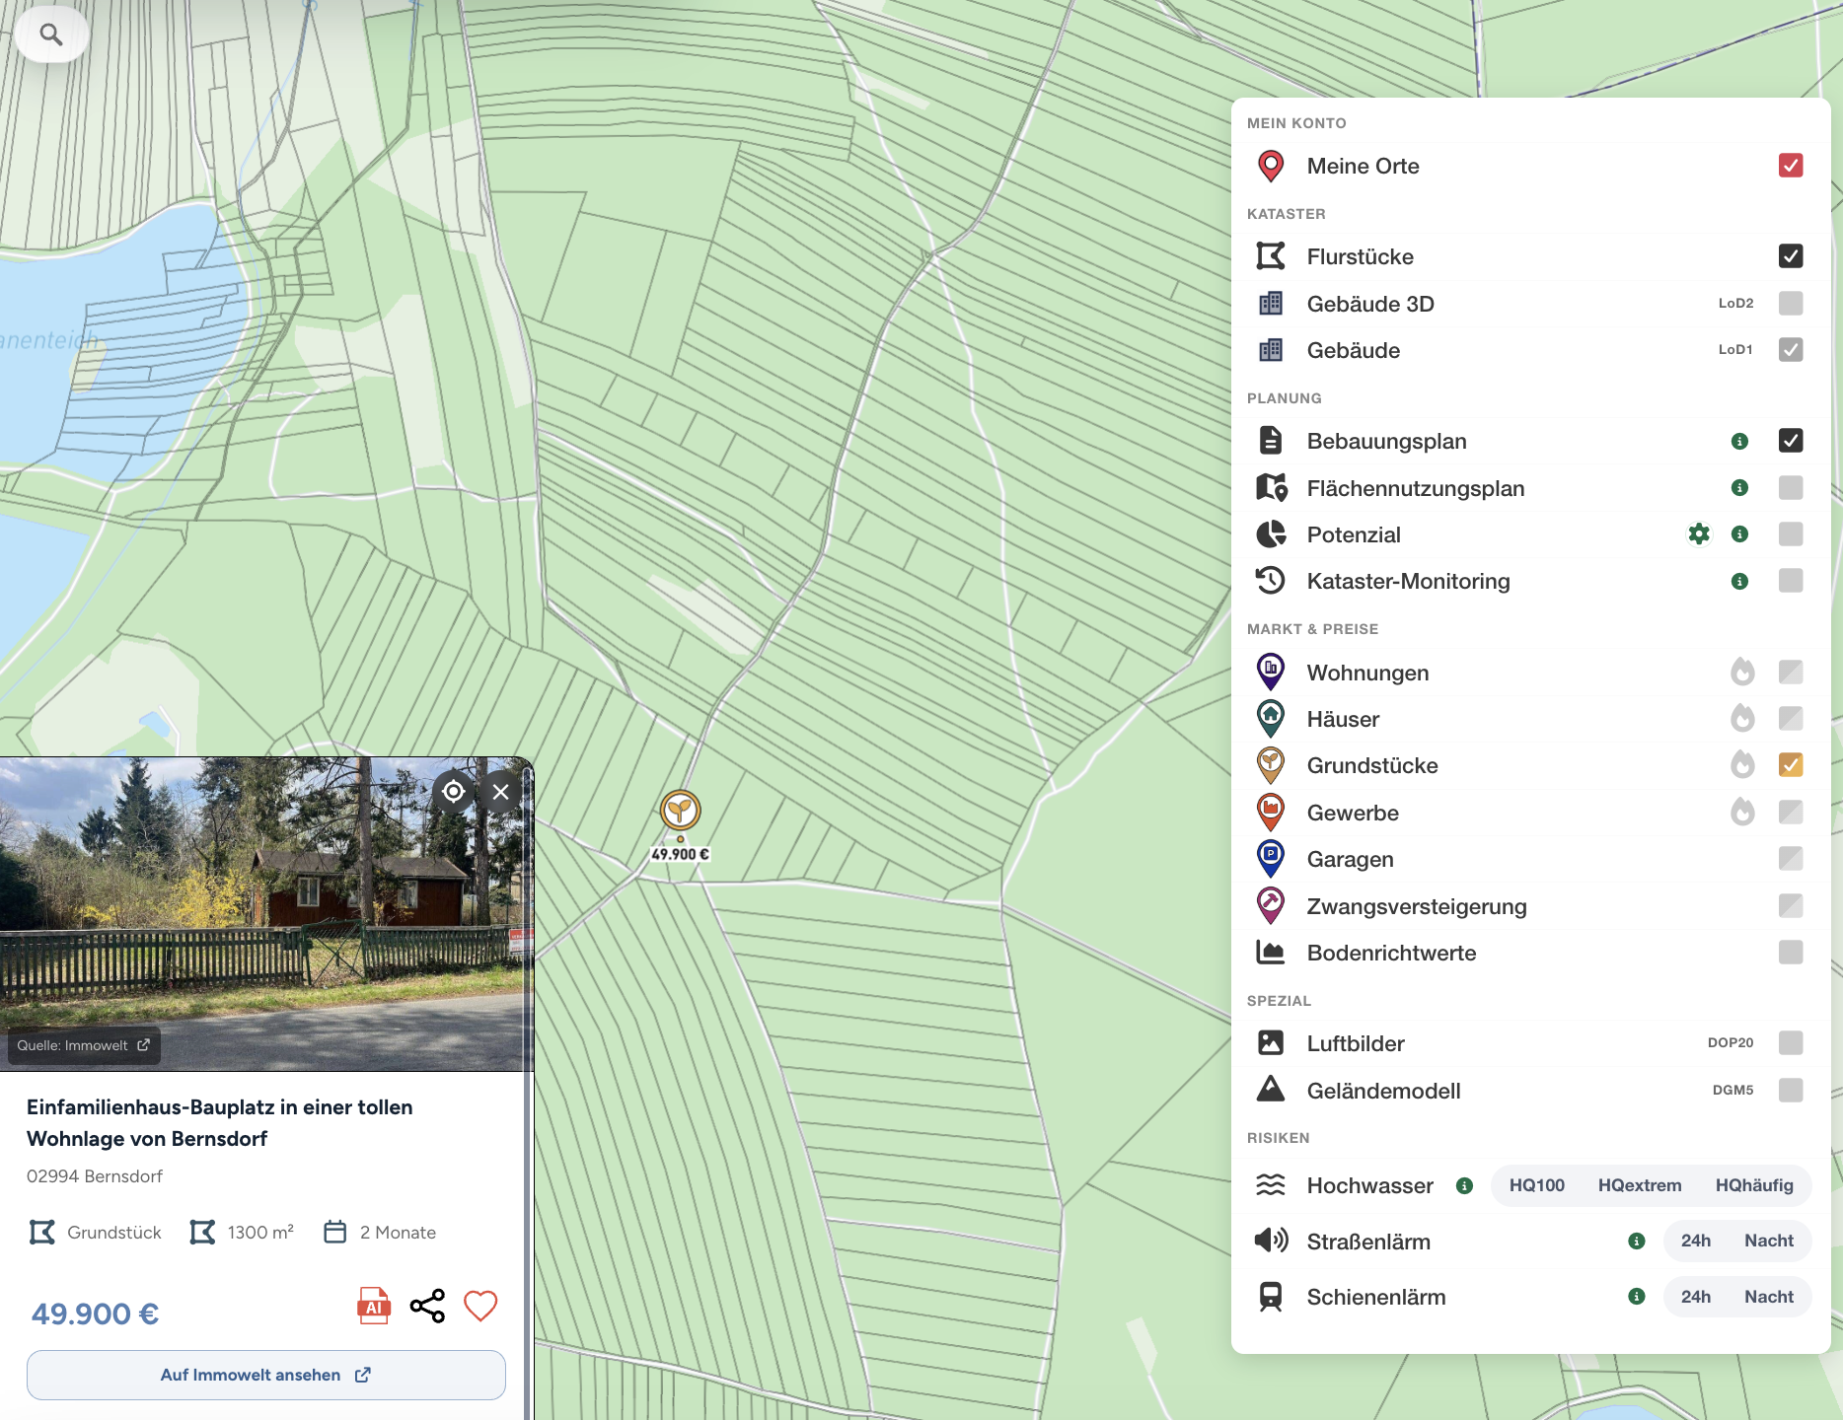Open the map search magnifier
Viewport: 1843px width, 1420px height.
[51, 35]
